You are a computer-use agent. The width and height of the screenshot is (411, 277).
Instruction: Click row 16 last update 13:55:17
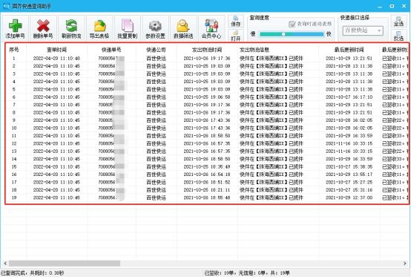(349, 175)
